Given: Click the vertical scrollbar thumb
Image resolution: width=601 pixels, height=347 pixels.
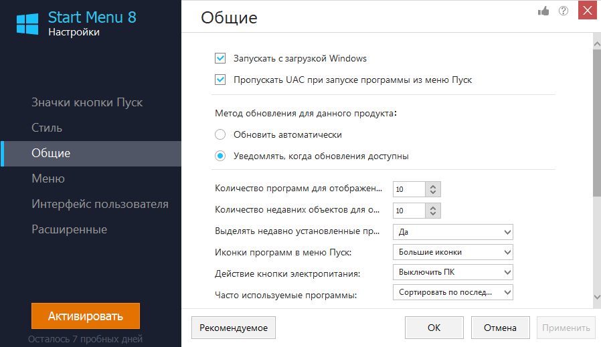Looking at the screenshot, I should coord(597,122).
